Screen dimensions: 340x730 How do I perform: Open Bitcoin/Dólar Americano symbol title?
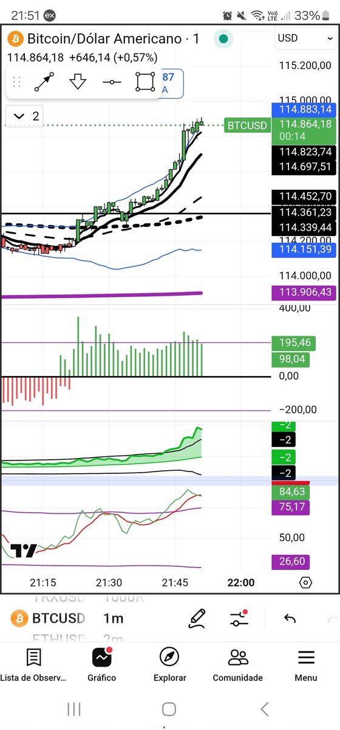113,39
